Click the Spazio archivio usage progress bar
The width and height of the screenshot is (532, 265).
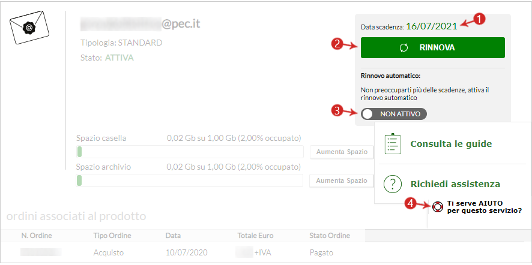coord(189,180)
